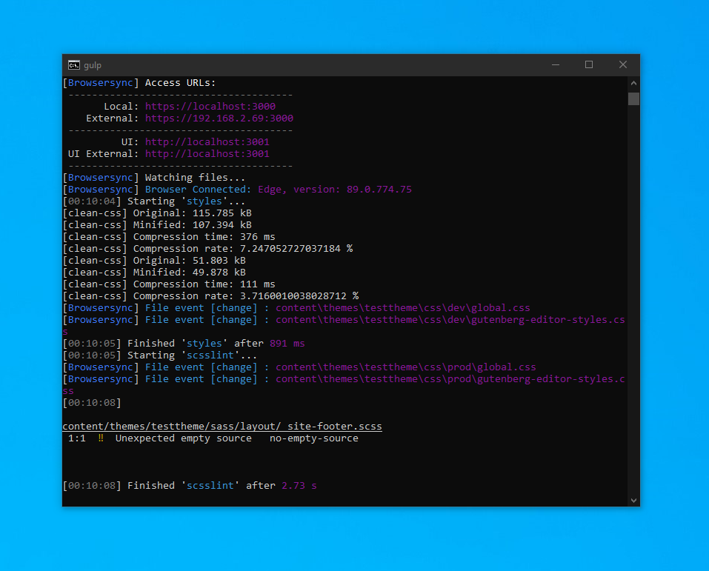Image resolution: width=709 pixels, height=571 pixels.
Task: Click the Local URL https://localhost:3000
Action: pyautogui.click(x=210, y=106)
